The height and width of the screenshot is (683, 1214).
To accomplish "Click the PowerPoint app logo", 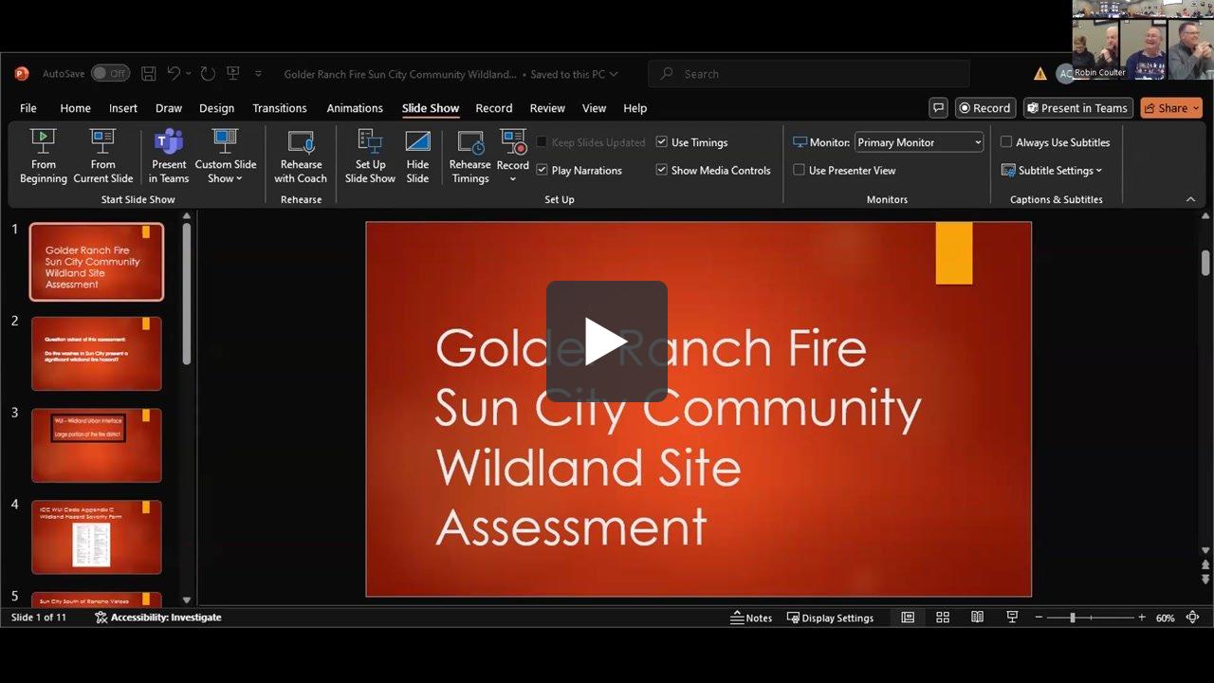I will [22, 74].
